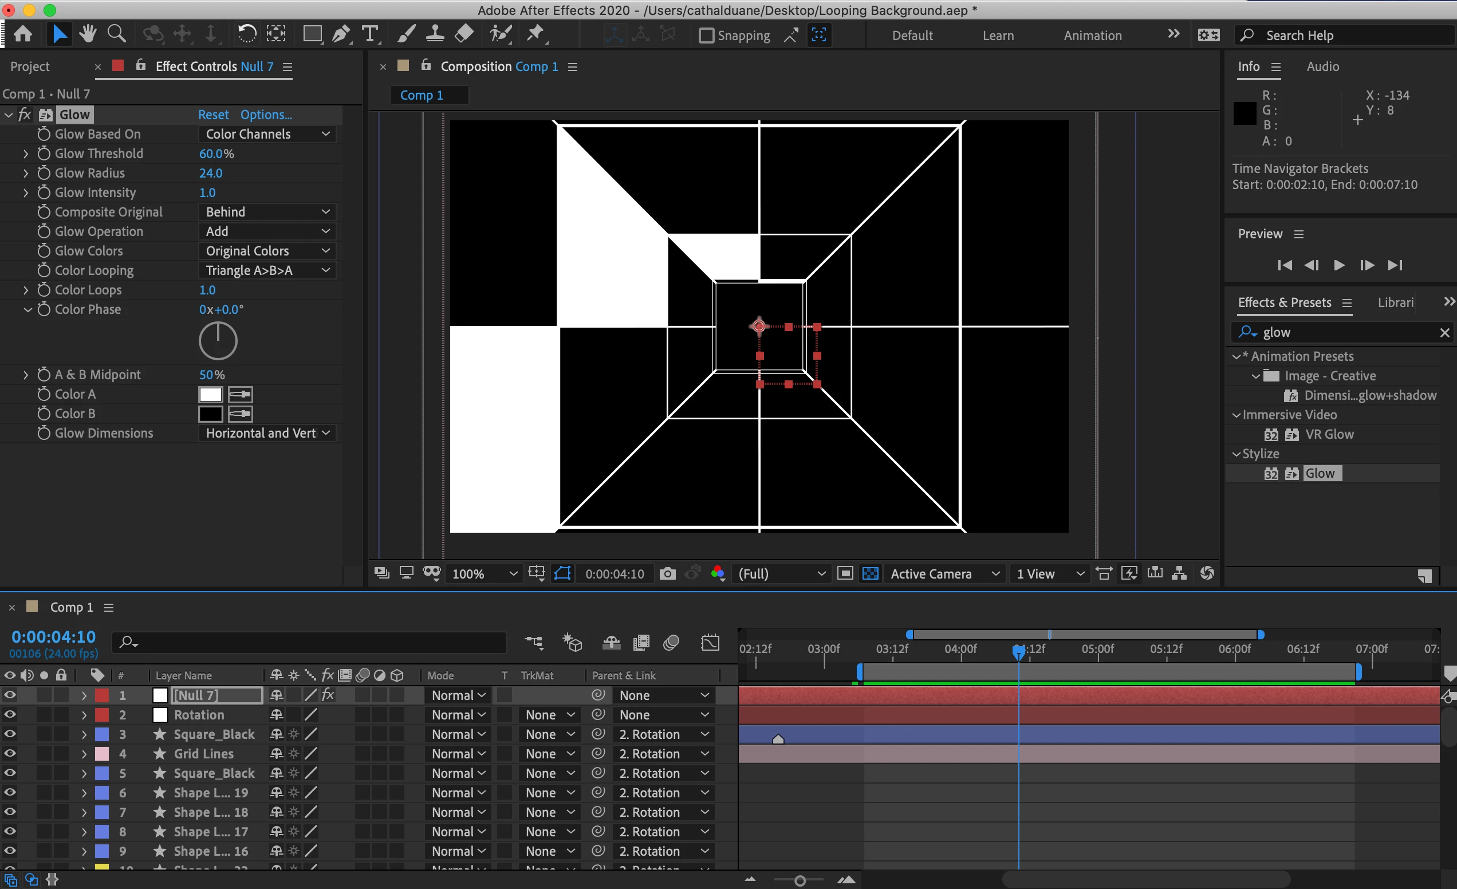Select the Zoom tool magnifier

tap(116, 34)
